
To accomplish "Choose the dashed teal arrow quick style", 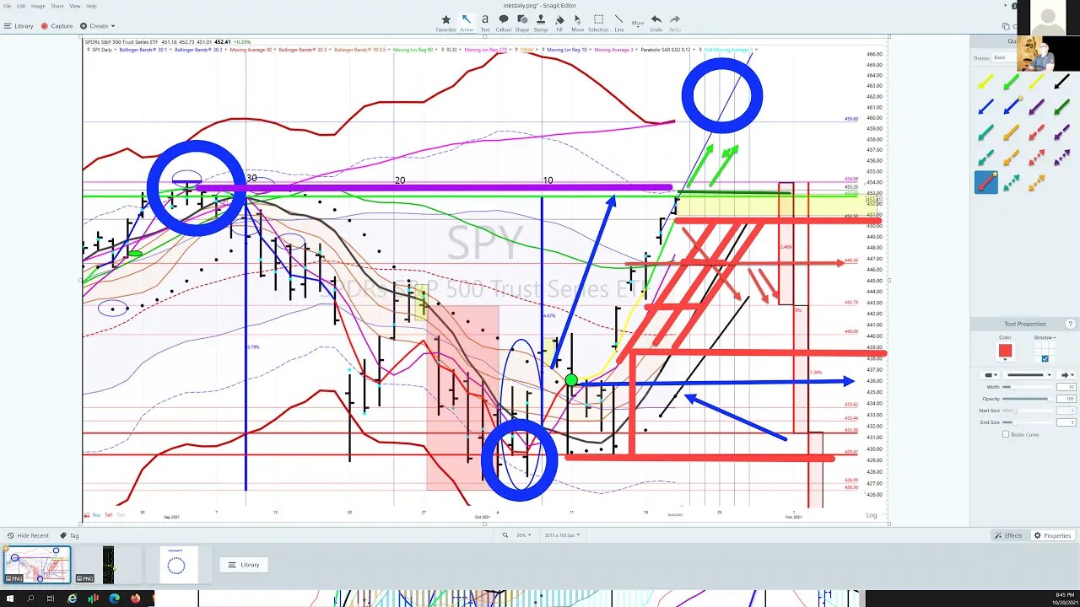I will 985,158.
